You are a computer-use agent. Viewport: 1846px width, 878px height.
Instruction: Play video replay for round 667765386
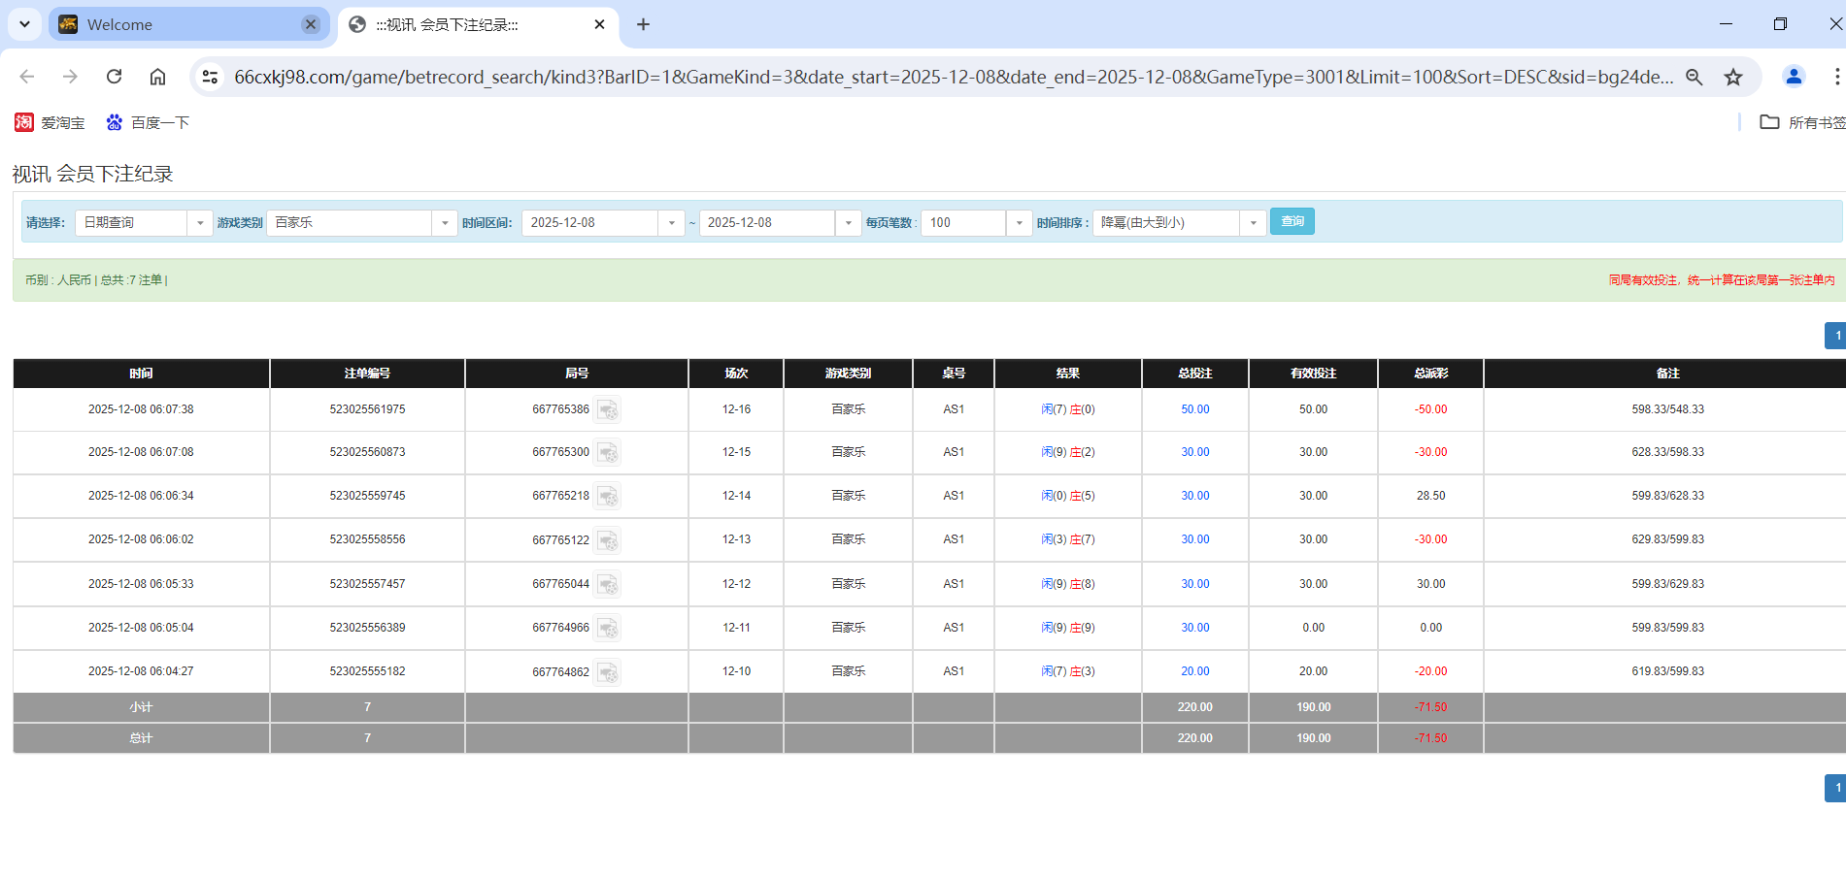pos(608,409)
